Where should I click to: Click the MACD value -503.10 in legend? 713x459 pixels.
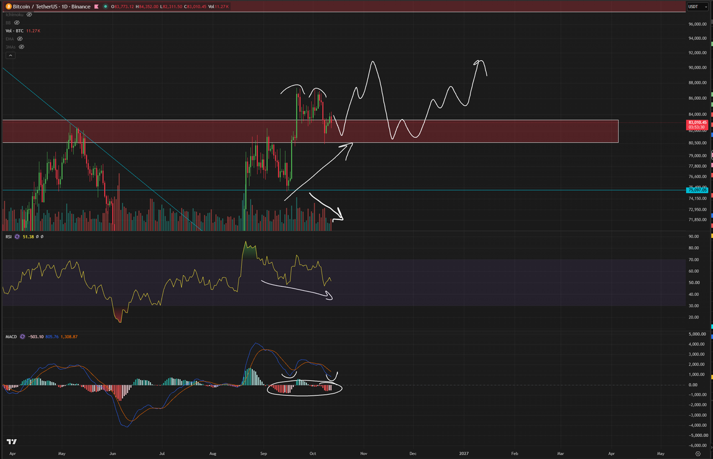[x=36, y=337]
